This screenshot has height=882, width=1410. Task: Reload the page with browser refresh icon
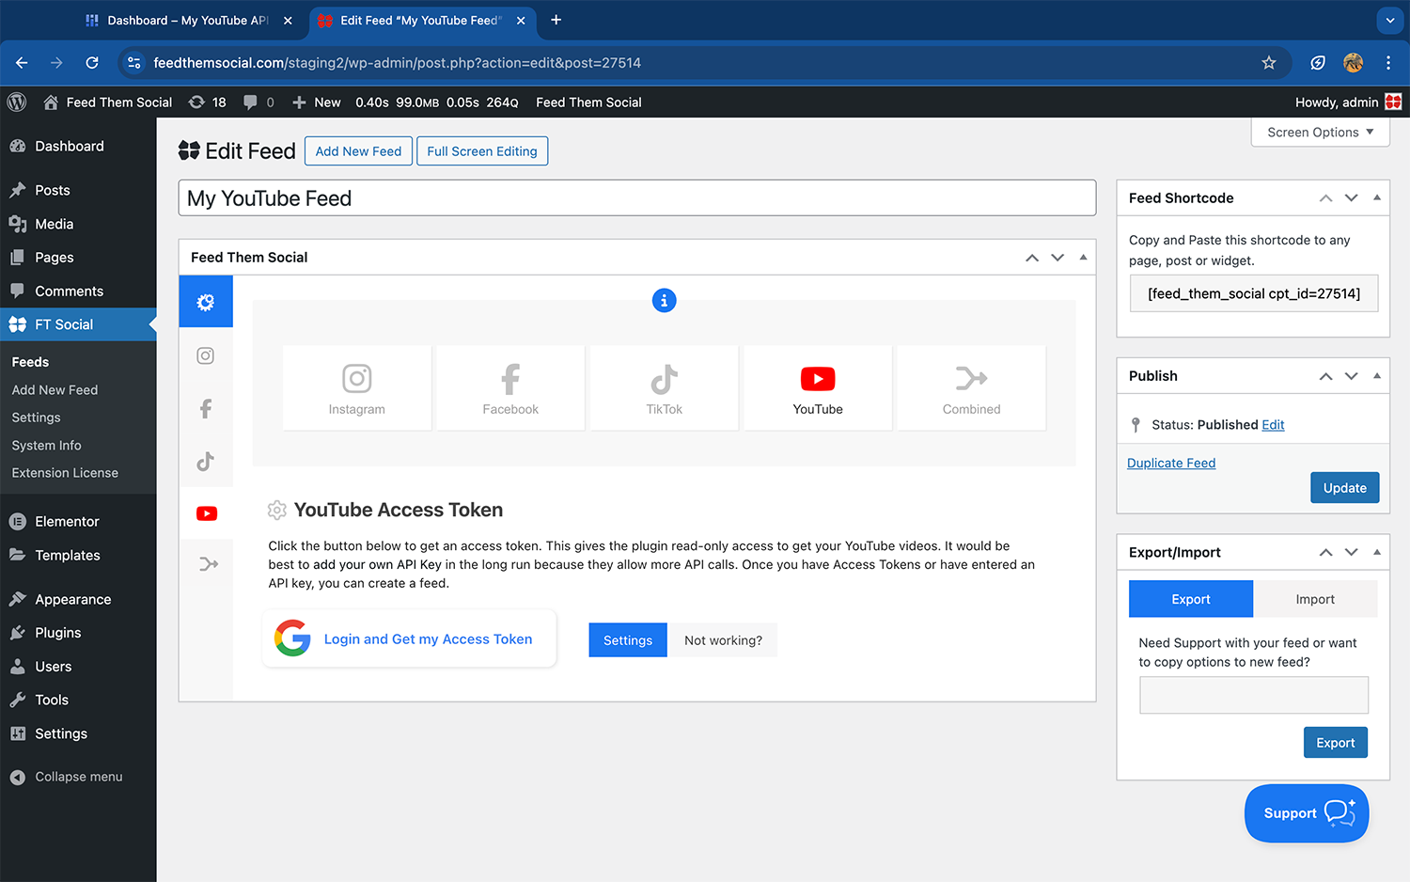coord(92,62)
